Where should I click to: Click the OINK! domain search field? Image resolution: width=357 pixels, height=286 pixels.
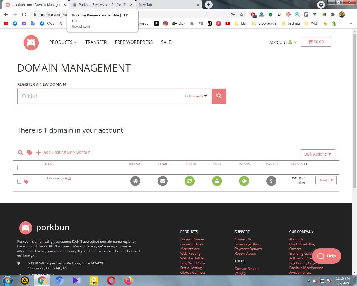(x=100, y=96)
